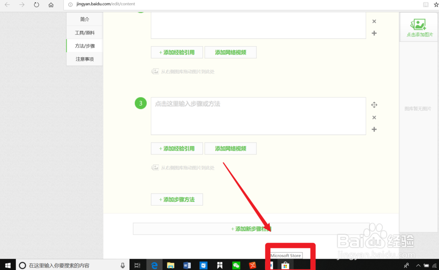This screenshot has height=270, width=439.
Task: Focus the step 3 text input
Action: click(x=258, y=116)
